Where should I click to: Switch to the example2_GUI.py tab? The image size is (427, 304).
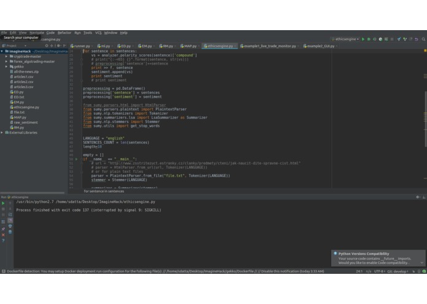tap(319, 46)
